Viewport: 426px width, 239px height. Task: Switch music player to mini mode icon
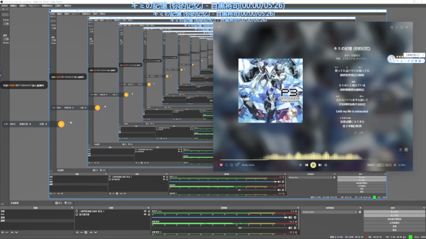pyautogui.click(x=392, y=28)
